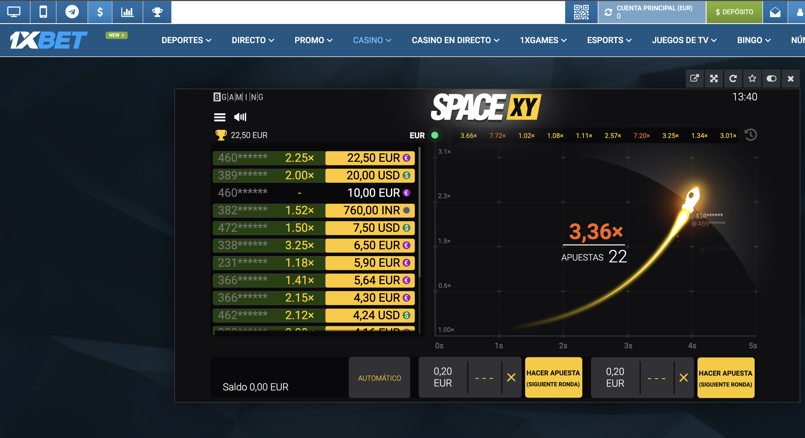Viewport: 805px width, 438px height.
Task: Clear the first bet's auto cashout X
Action: [x=511, y=377]
